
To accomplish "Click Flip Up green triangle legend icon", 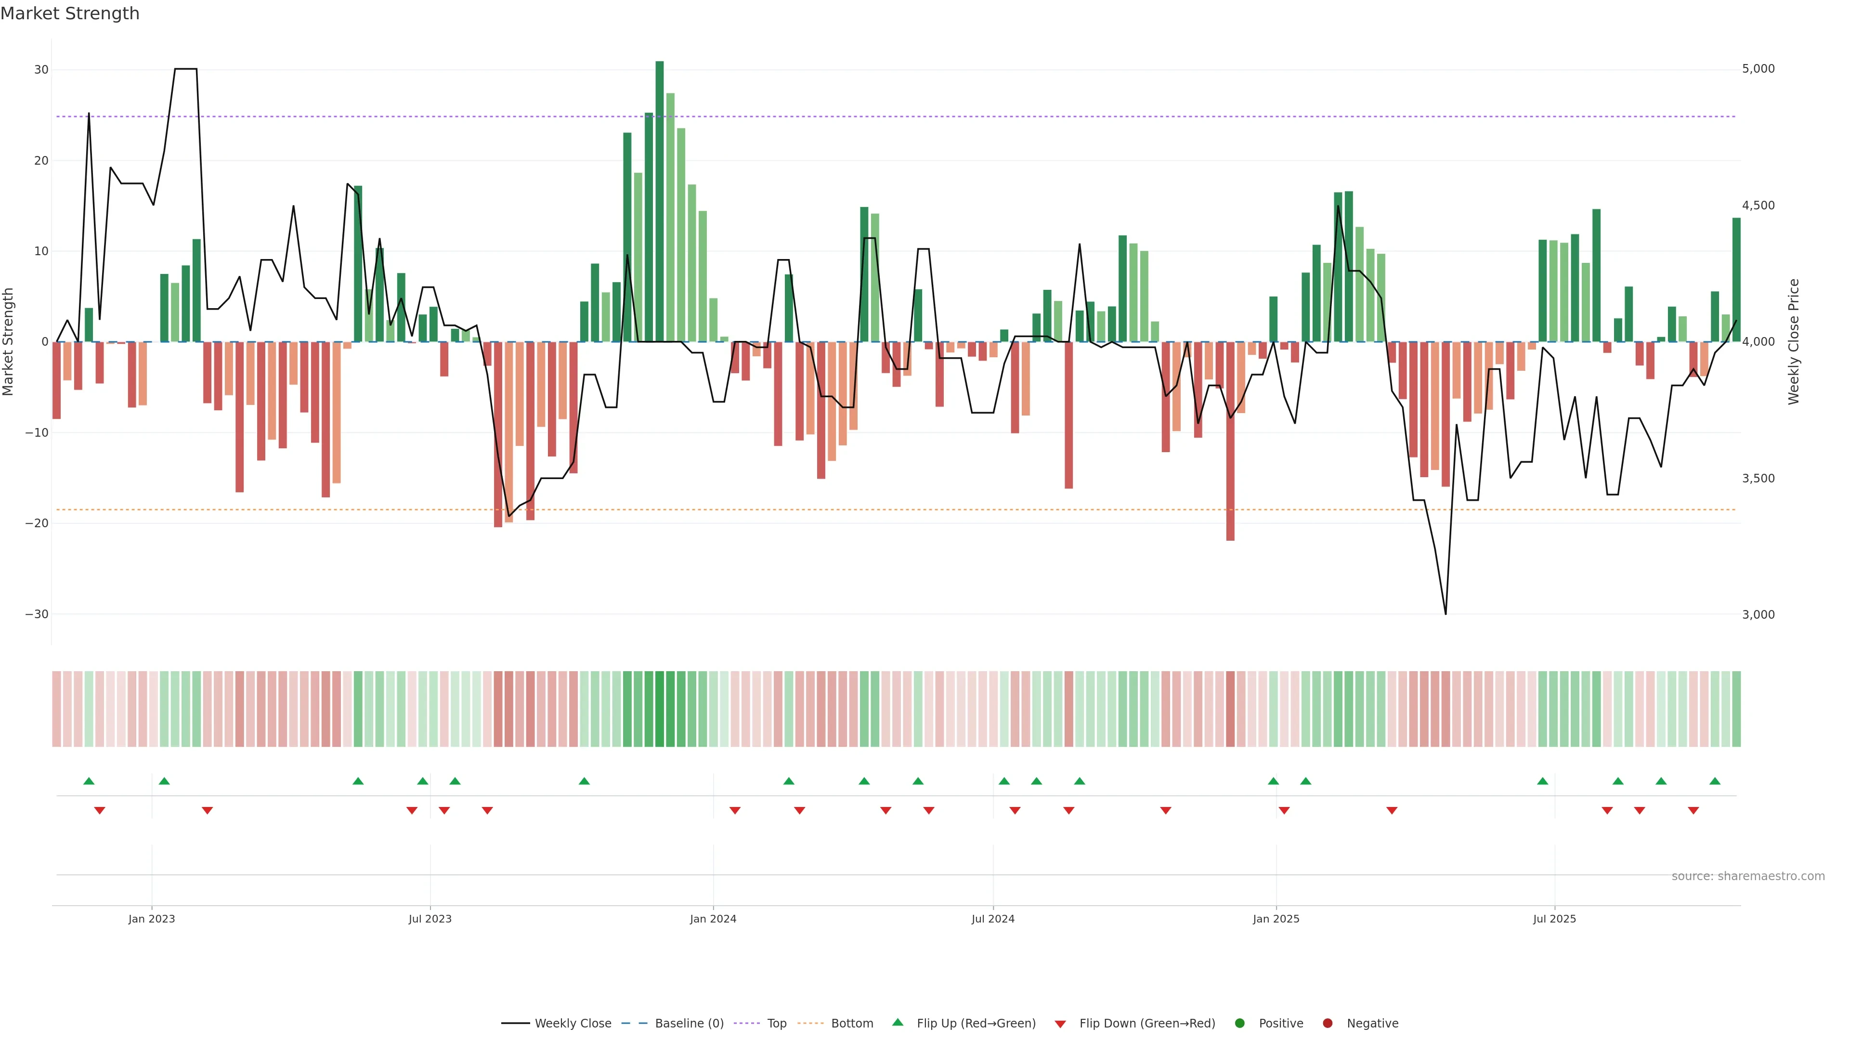I will (x=897, y=1023).
